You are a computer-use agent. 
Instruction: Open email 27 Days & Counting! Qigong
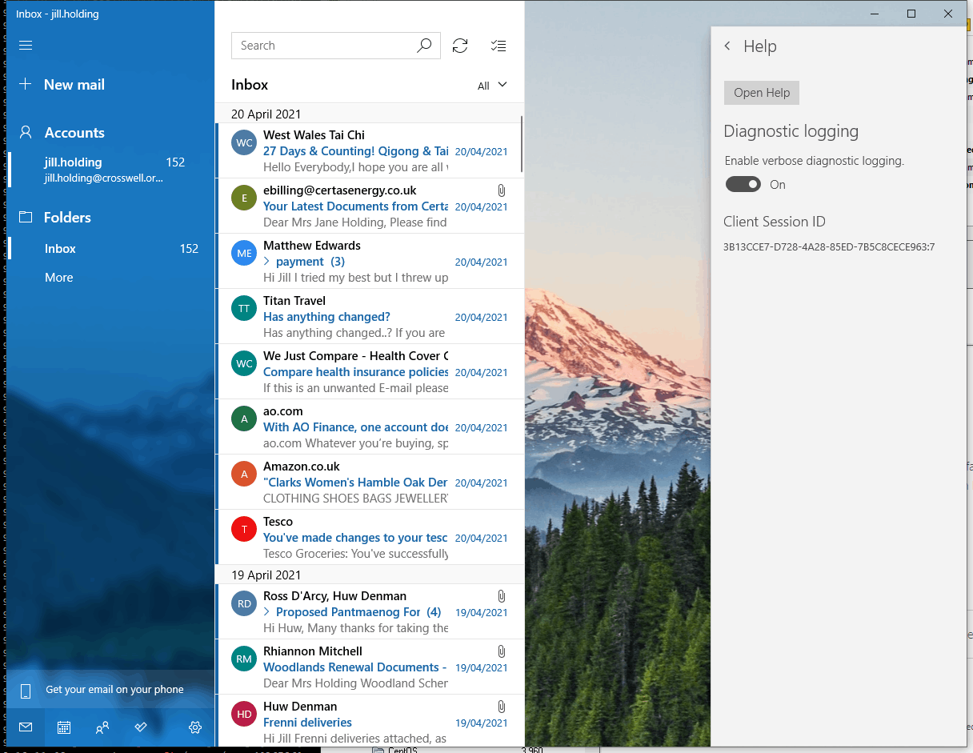tap(370, 150)
